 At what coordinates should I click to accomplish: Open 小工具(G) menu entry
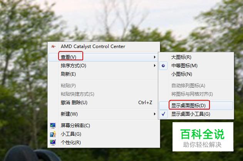coord(71,134)
